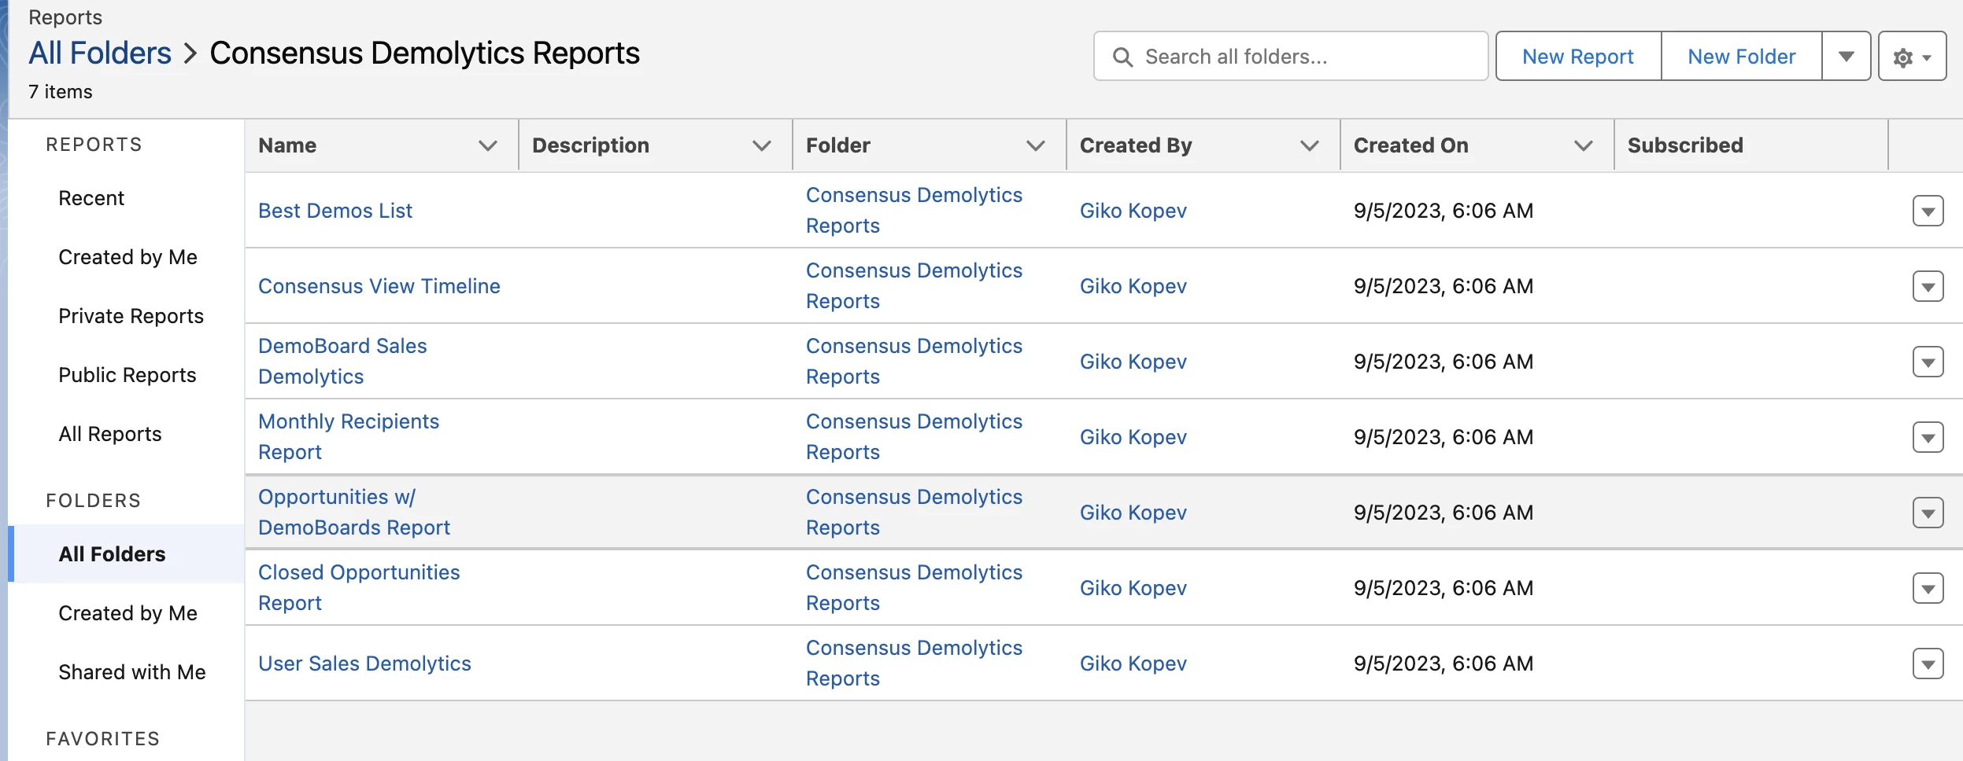Show actions for Closed Opportunities Report row

coord(1928,589)
